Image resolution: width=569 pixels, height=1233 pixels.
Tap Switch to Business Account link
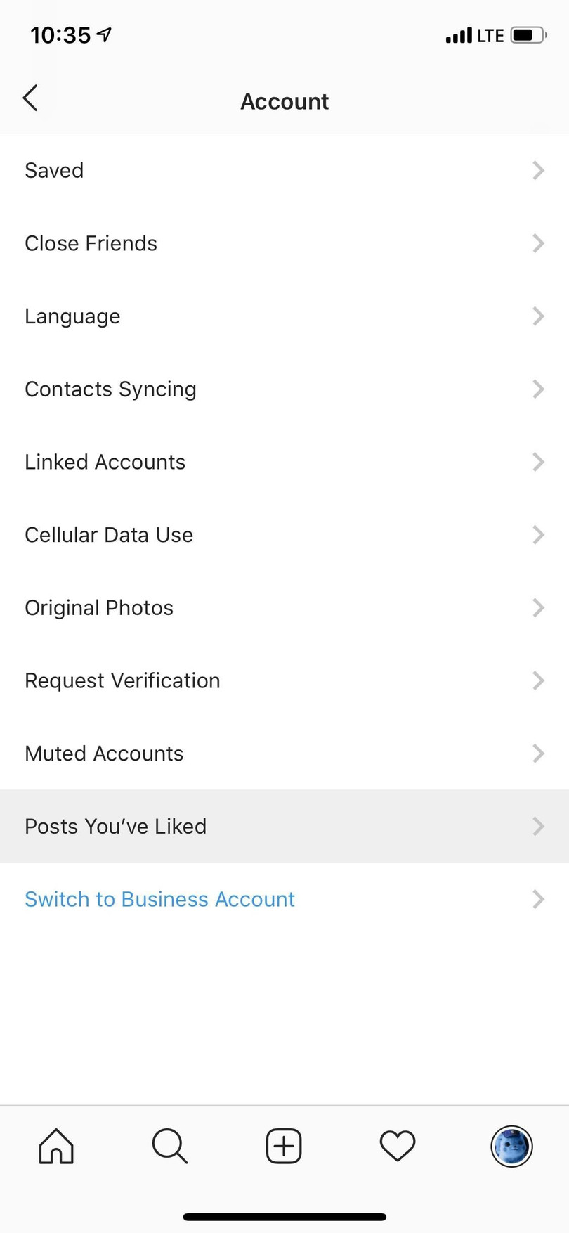(x=160, y=899)
